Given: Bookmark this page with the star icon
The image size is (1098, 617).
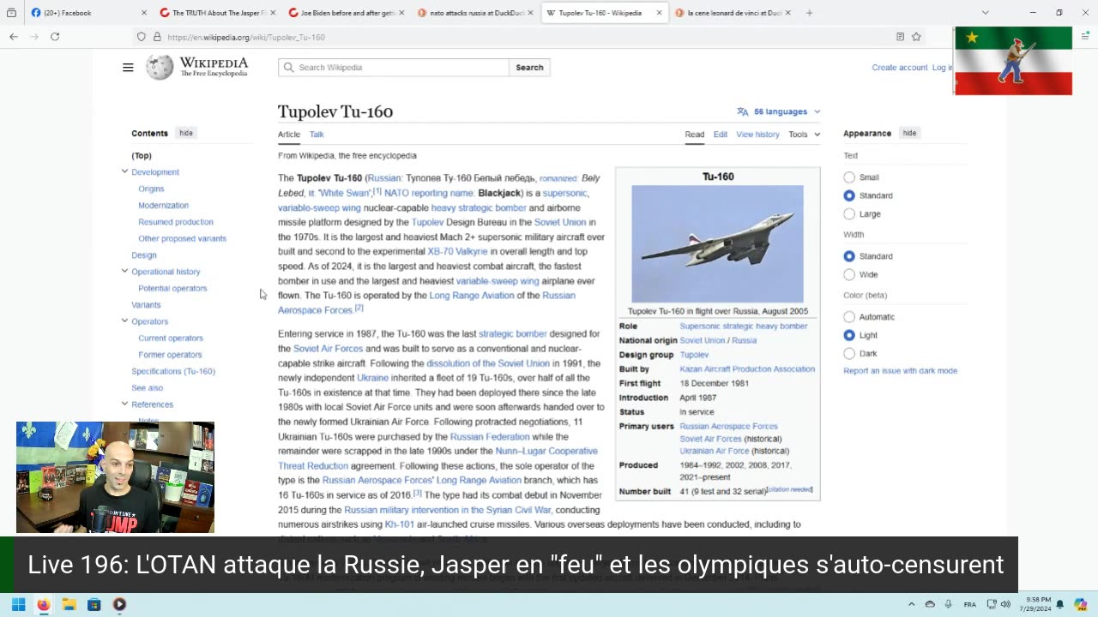Looking at the screenshot, I should coord(916,37).
